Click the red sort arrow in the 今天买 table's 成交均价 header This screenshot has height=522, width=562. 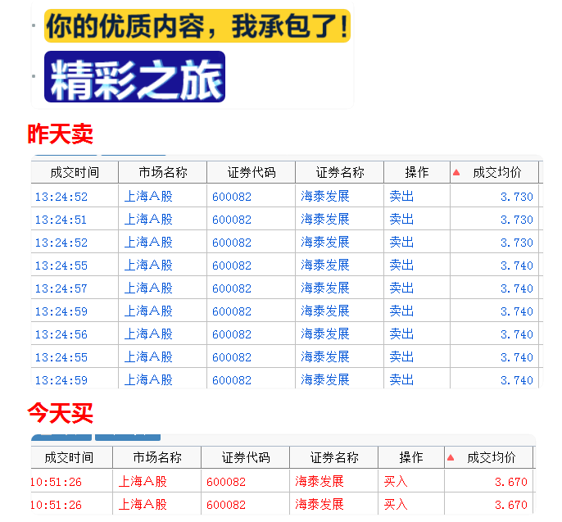[451, 457]
